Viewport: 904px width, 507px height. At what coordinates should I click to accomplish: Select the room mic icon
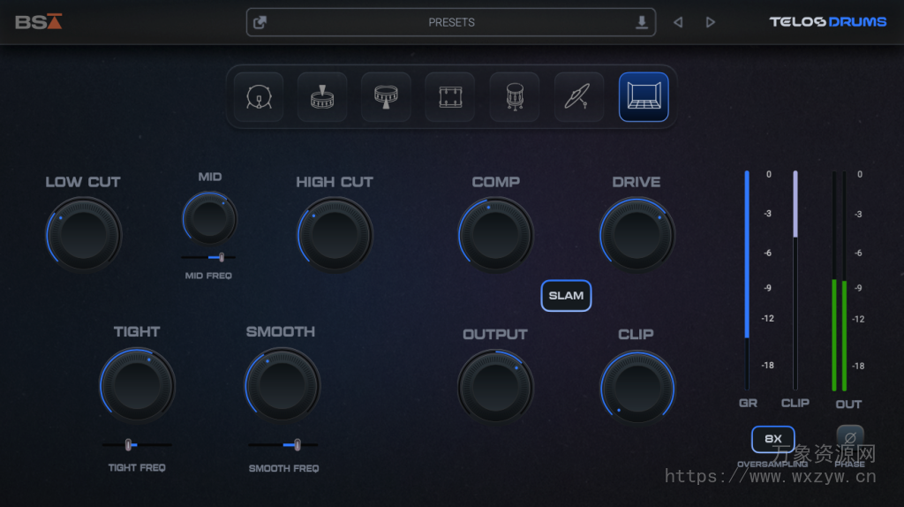(x=644, y=97)
